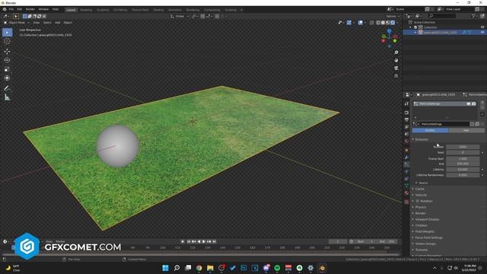Activate the Cursor tool

7,41
